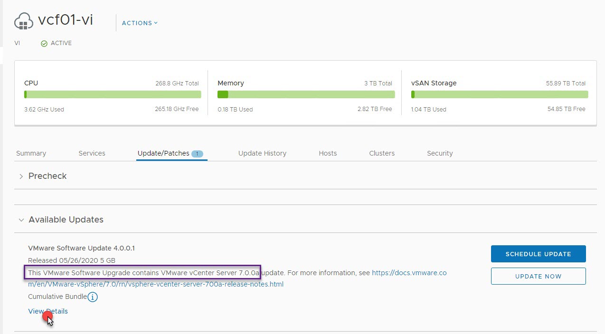Open the View Details link
The image size is (605, 334).
tap(48, 311)
